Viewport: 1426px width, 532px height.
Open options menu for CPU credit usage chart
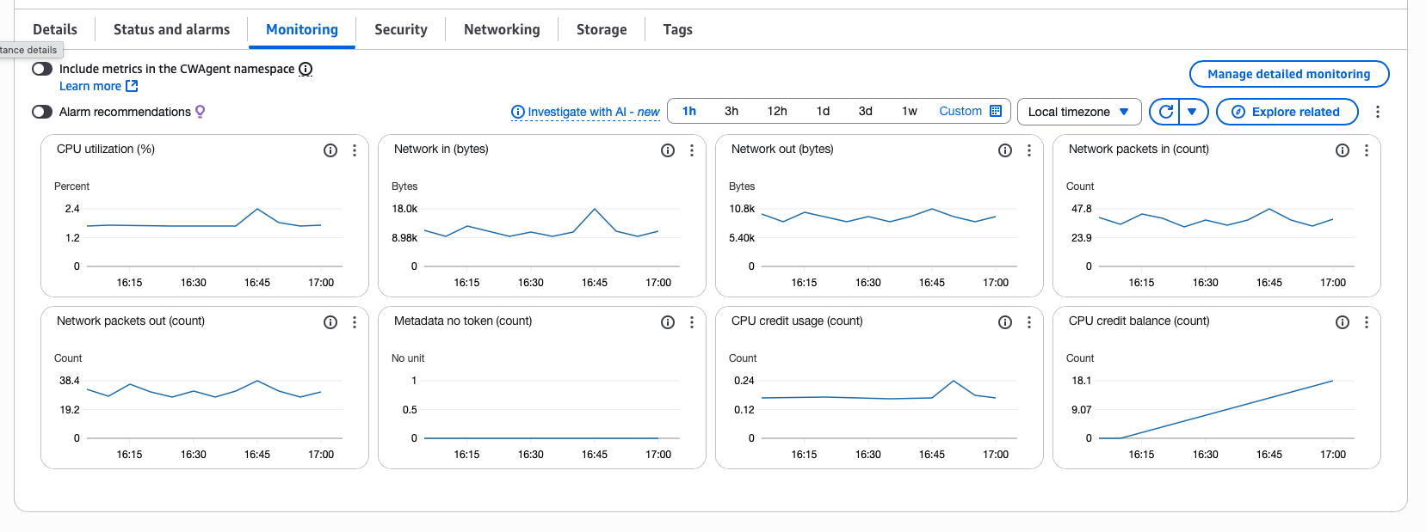point(1029,322)
